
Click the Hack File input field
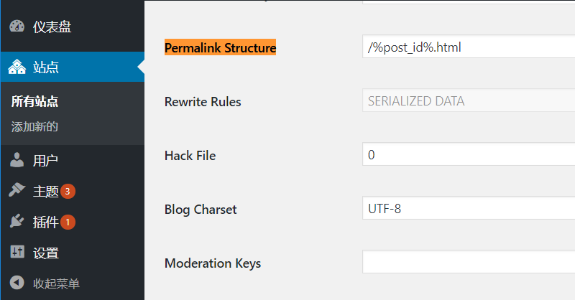pyautogui.click(x=469, y=155)
